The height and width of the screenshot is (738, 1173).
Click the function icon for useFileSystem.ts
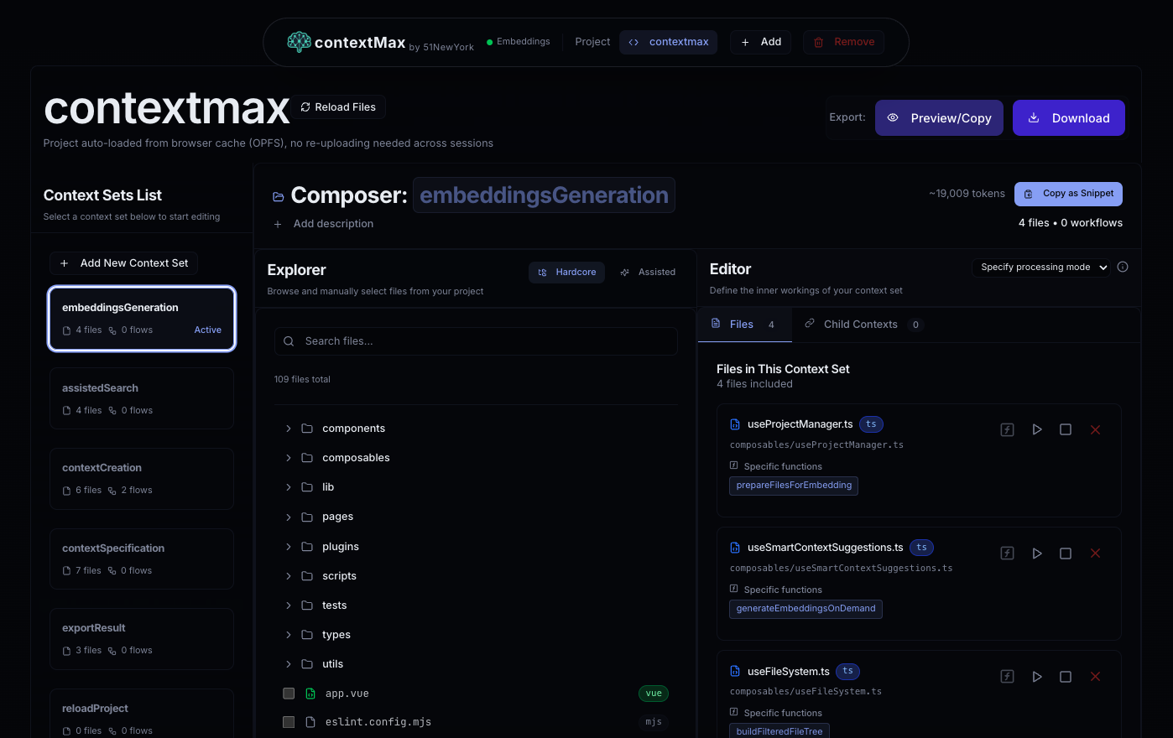click(1008, 677)
